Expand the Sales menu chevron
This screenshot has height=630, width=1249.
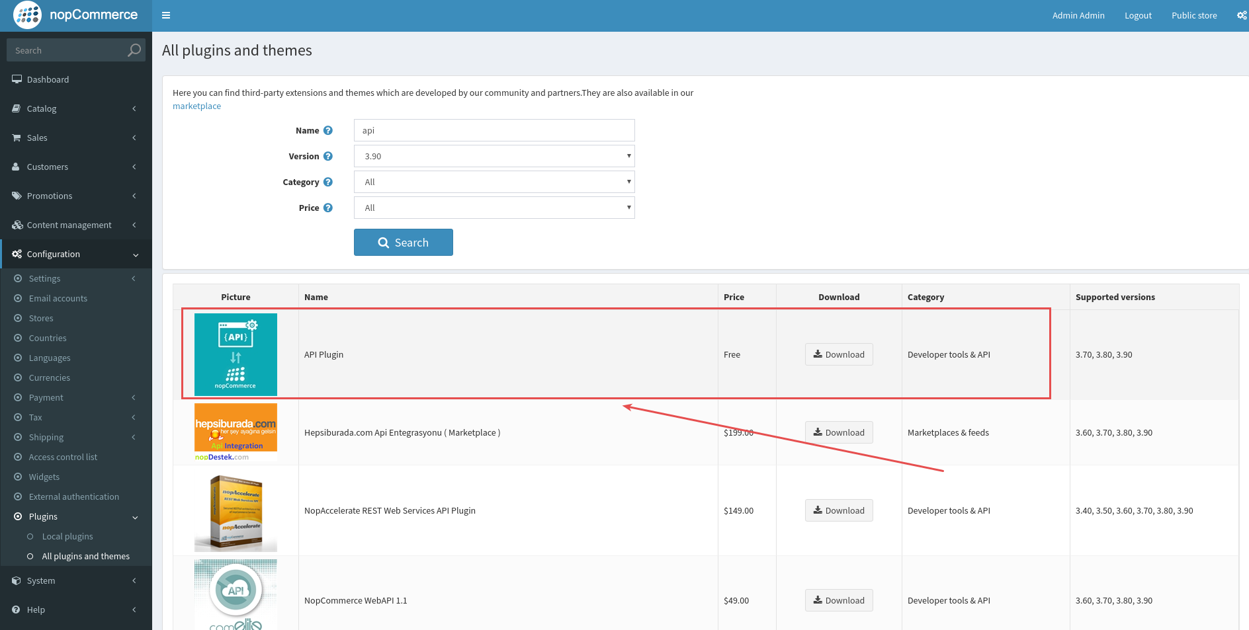(x=134, y=138)
